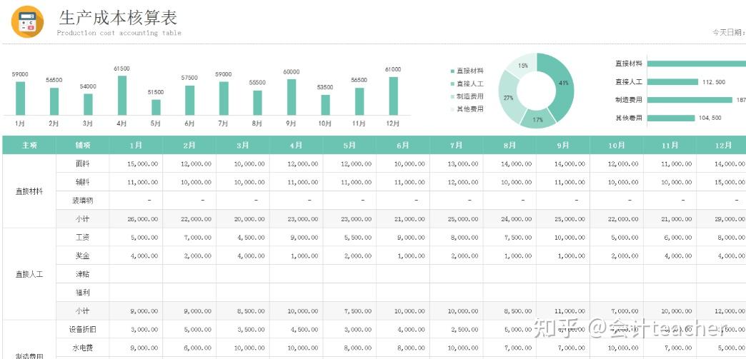Viewport: 746px width, 359px height.
Task: Select 直接人工 小计 cell for 5月 7,500.00
Action: coord(349,311)
